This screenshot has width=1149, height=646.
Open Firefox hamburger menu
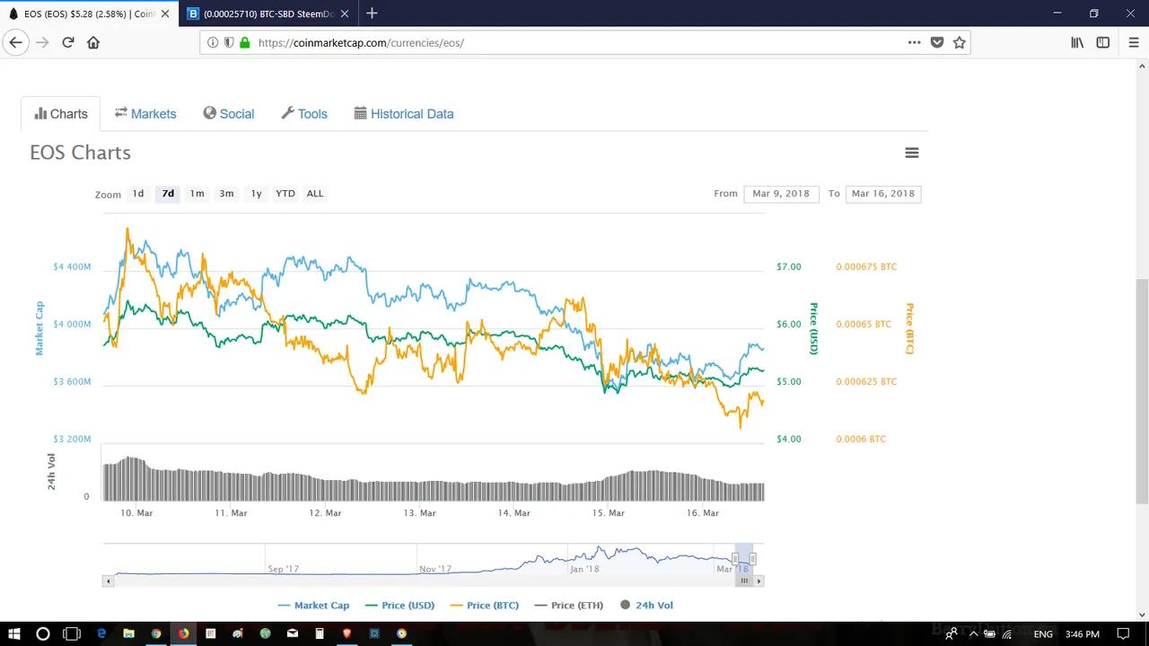(x=1133, y=42)
